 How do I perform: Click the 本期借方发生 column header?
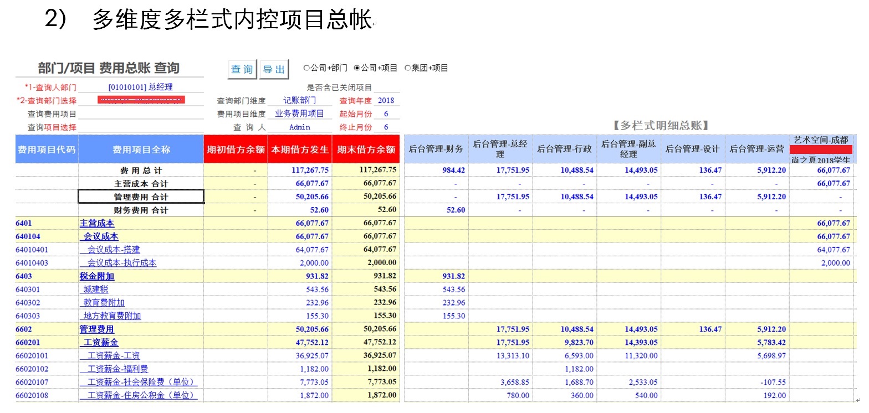click(300, 149)
